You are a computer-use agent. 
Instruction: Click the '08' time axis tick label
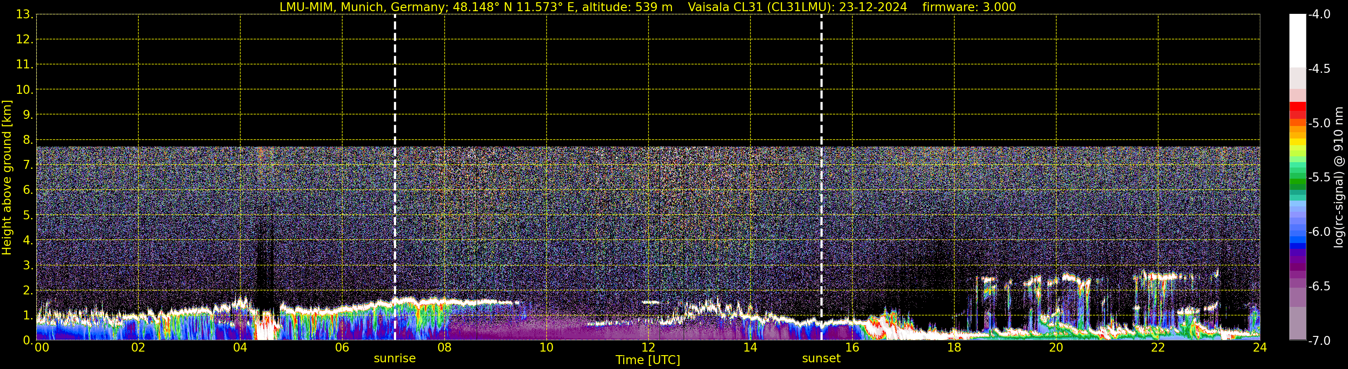pos(444,348)
